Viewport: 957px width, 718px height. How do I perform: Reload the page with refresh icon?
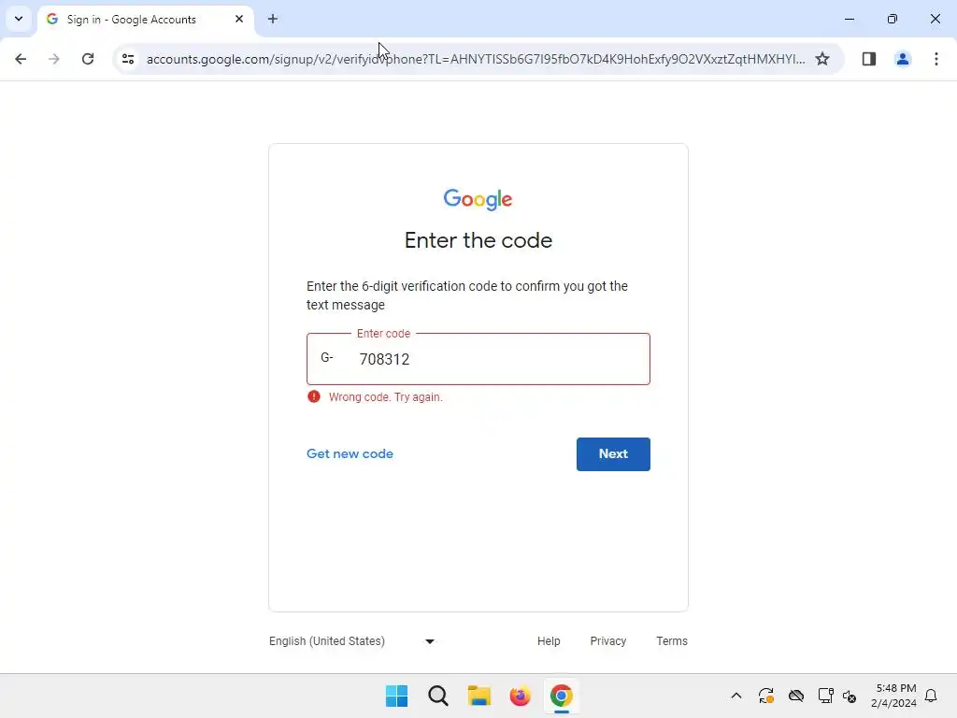click(x=88, y=59)
